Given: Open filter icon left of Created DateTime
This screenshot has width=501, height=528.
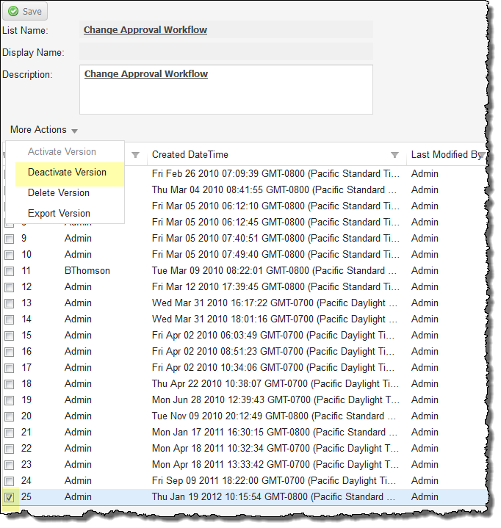Looking at the screenshot, I should click(135, 155).
